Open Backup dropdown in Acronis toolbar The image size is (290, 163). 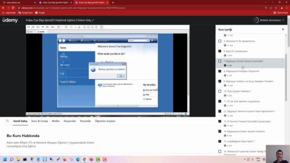tap(73, 41)
